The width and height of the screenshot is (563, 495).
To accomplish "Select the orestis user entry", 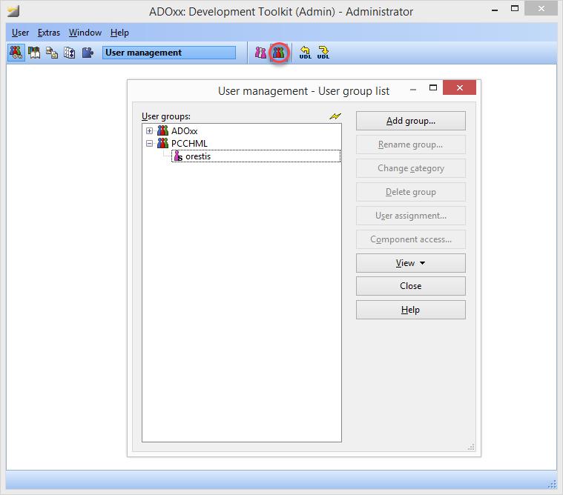I will point(256,156).
